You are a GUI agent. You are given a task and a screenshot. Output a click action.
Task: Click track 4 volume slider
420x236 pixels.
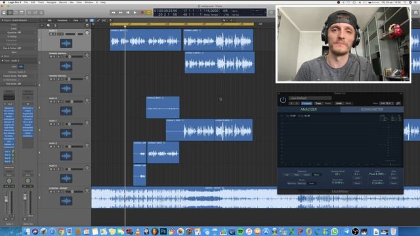tap(74, 102)
